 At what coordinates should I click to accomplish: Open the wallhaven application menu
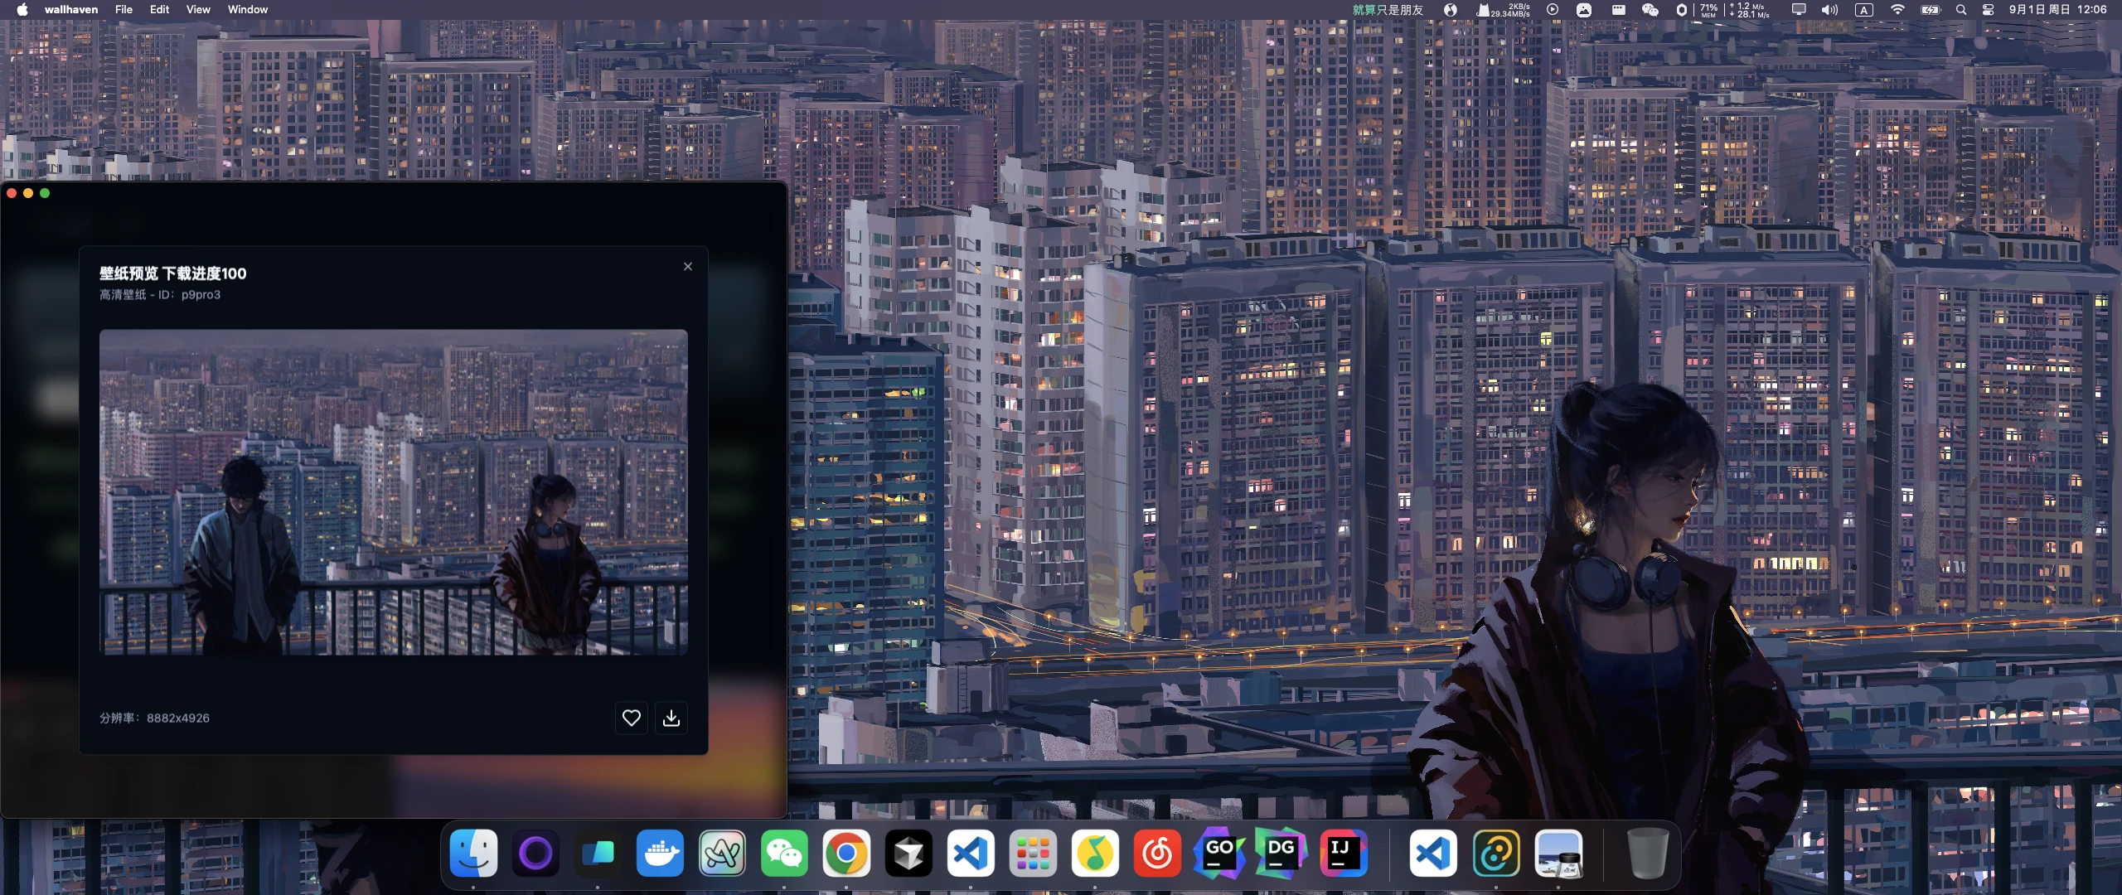point(71,10)
